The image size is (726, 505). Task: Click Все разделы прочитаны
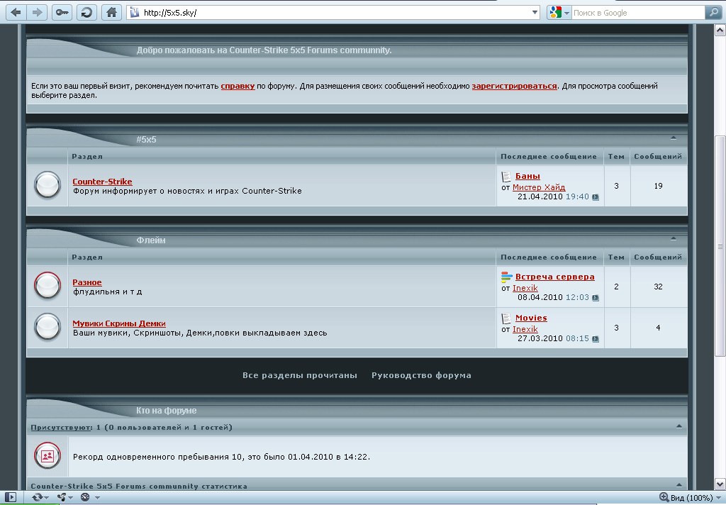[299, 375]
